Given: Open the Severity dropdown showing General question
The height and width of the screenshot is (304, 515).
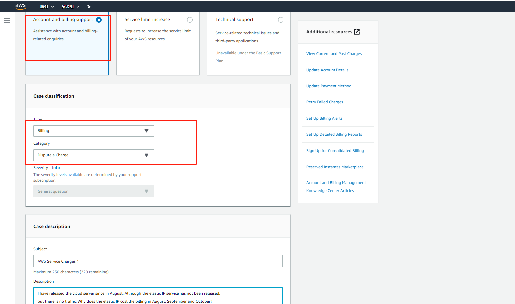Looking at the screenshot, I should [94, 191].
